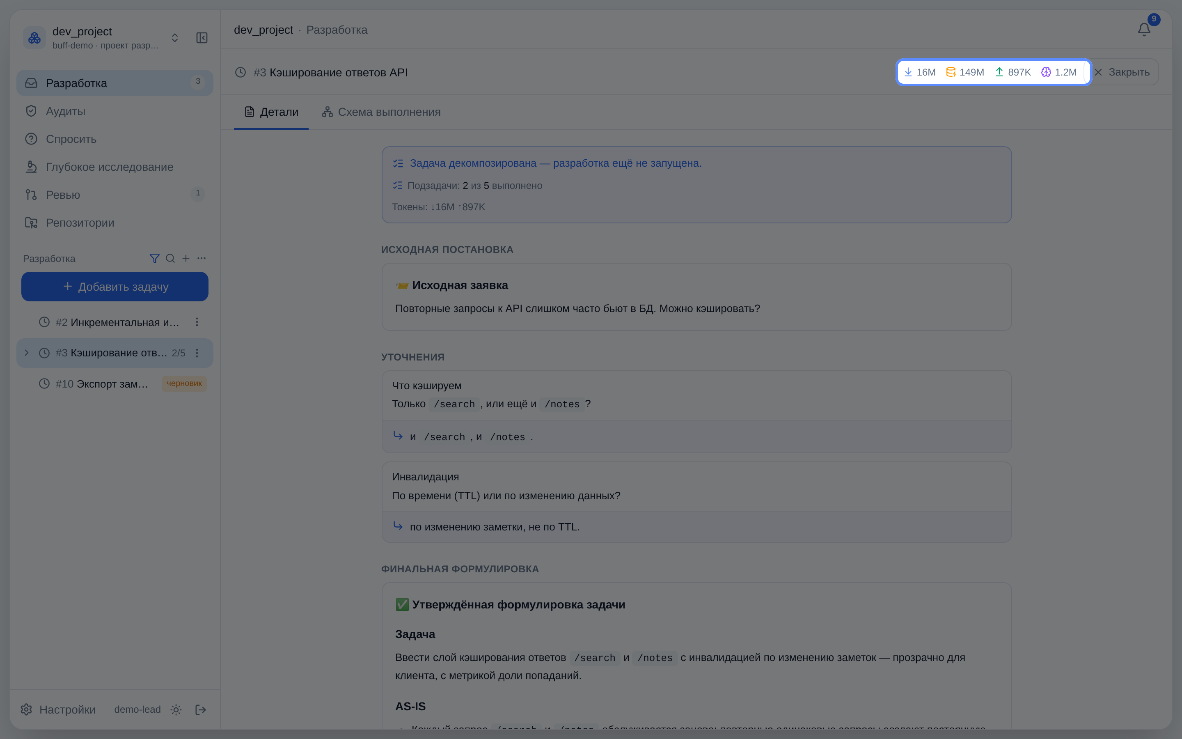
Task: Click the Ревью counter badge showing 1
Action: tap(198, 193)
